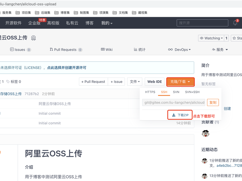
Task: Open the 项演集 bookmark folder
Action: (x=101, y=13)
